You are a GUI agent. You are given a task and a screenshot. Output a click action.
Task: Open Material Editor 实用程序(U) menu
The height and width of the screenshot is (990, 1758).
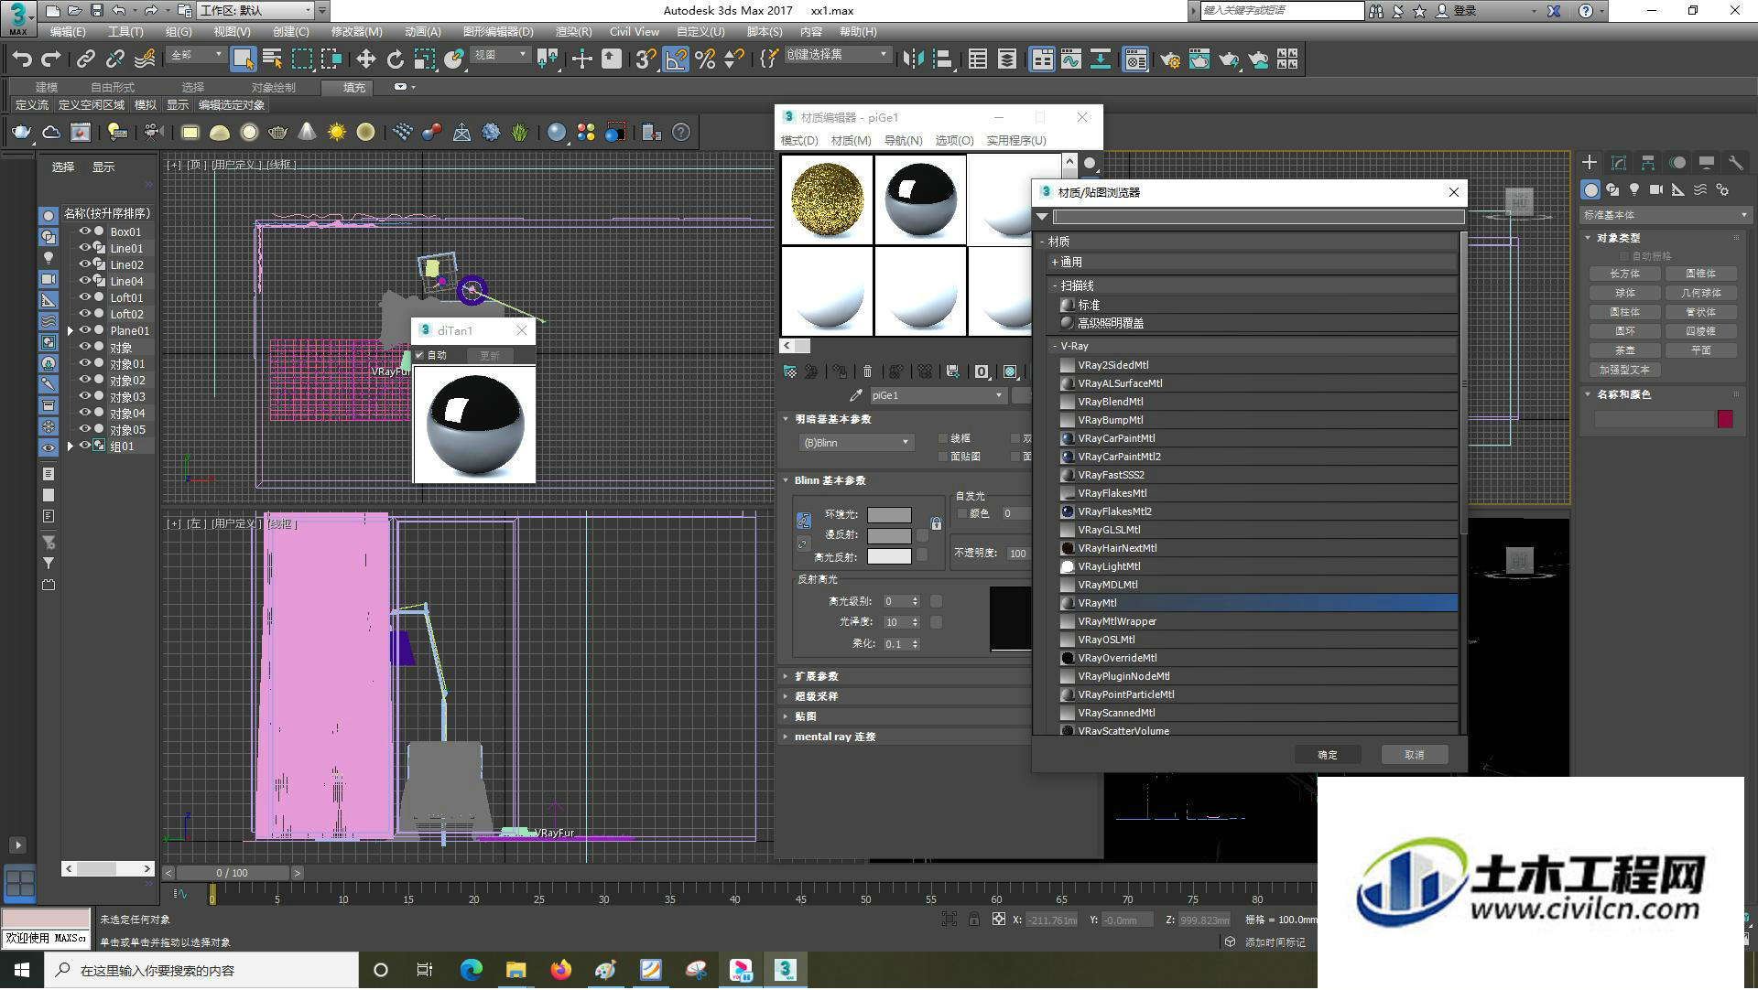(1015, 140)
